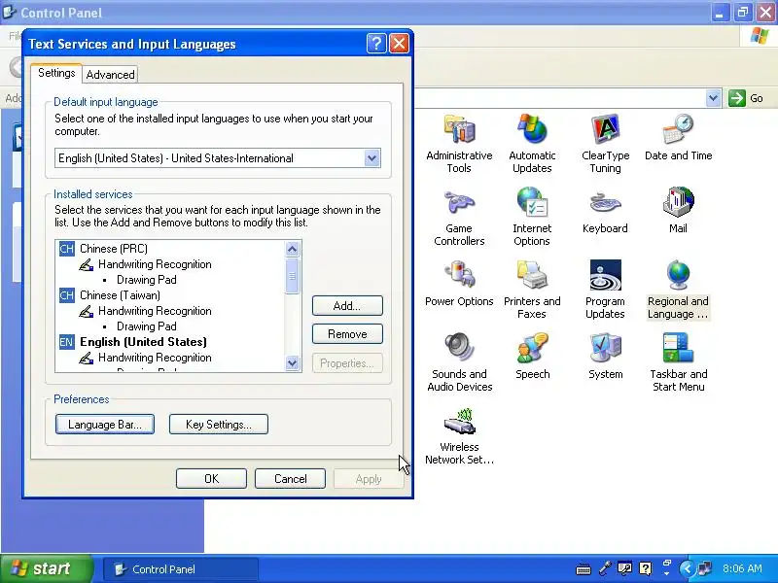The width and height of the screenshot is (778, 583).
Task: Select English (United States) list entry
Action: click(x=143, y=342)
